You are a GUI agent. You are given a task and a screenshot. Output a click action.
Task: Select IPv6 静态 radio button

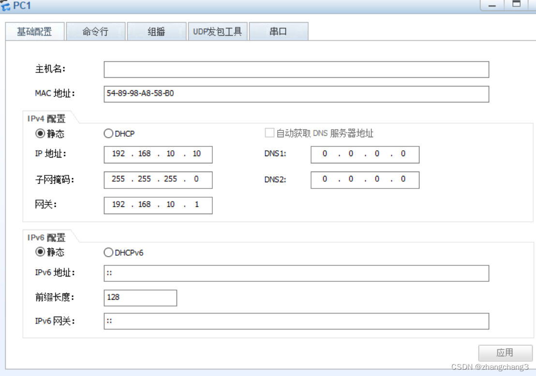tap(40, 252)
